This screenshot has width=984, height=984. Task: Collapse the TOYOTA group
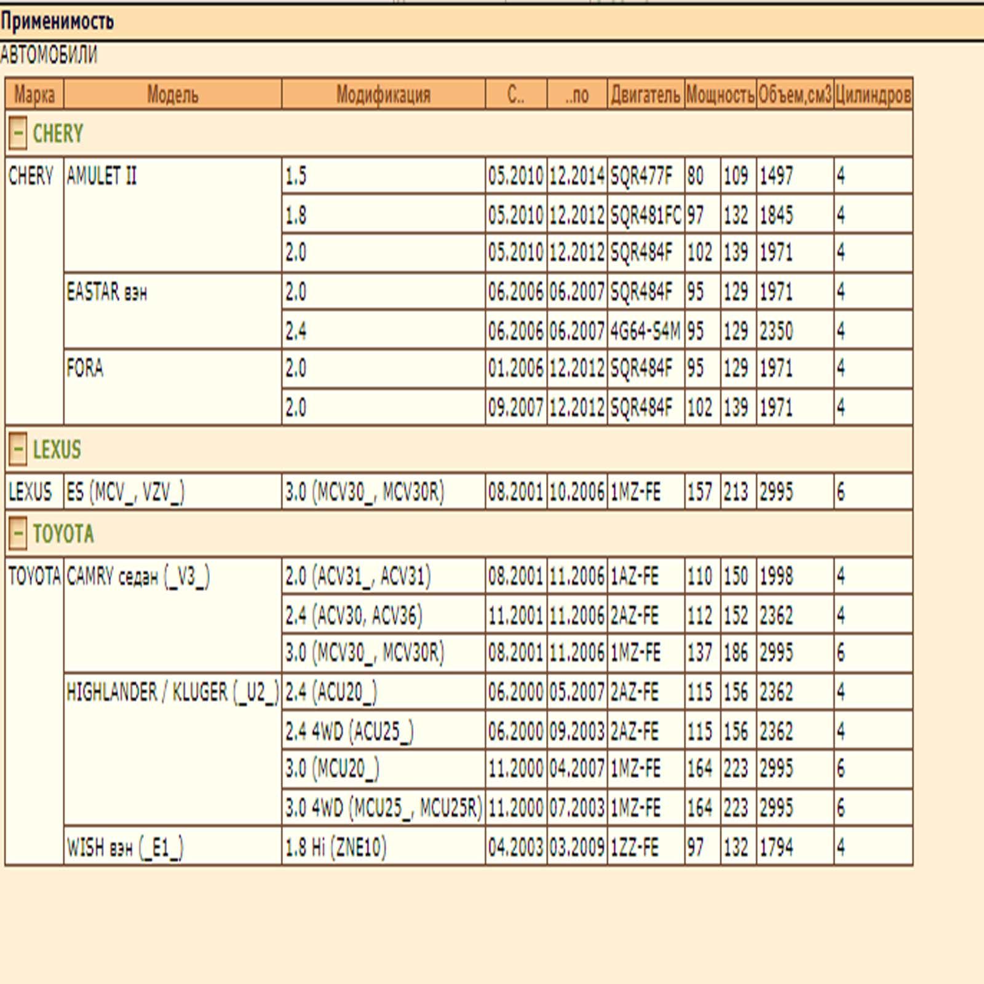click(18, 533)
